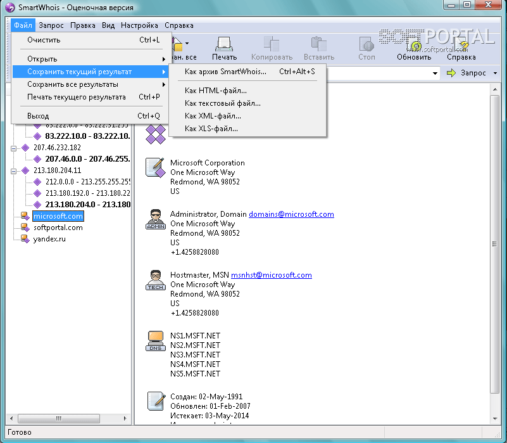Select bold 213.180.204.0 range tree item
Screen dimensions: 507x443
click(87, 205)
